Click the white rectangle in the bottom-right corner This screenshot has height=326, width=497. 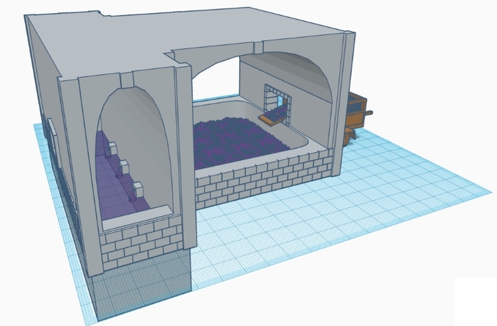point(476,300)
